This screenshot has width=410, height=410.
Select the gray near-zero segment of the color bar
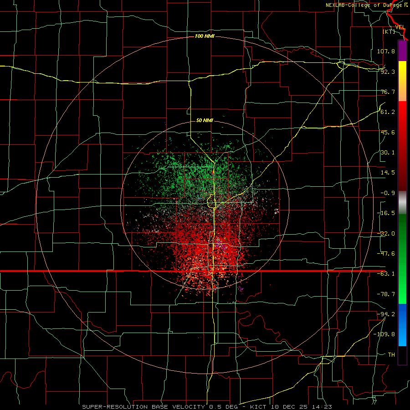402,203
